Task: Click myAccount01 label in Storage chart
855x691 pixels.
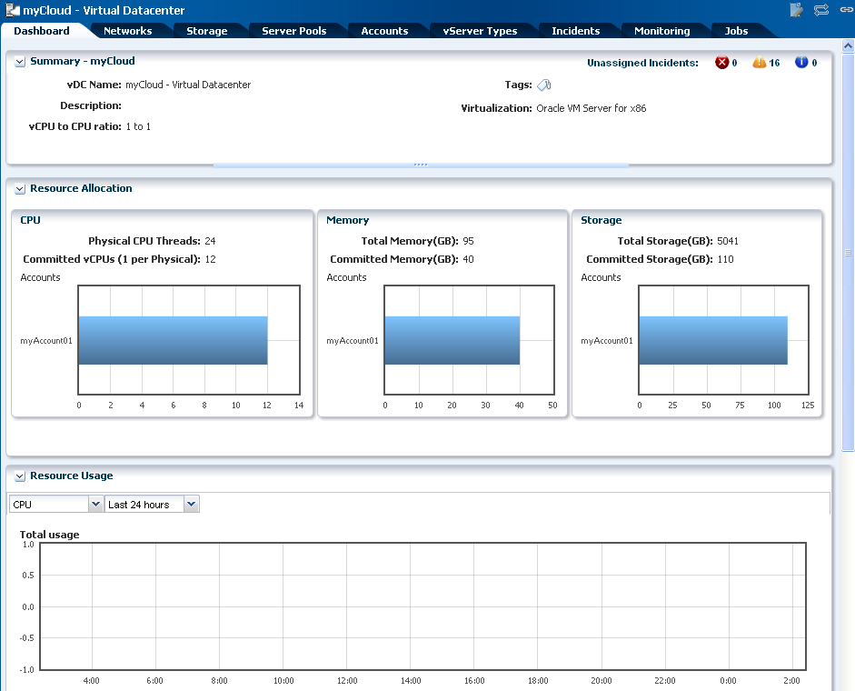Action: [607, 341]
